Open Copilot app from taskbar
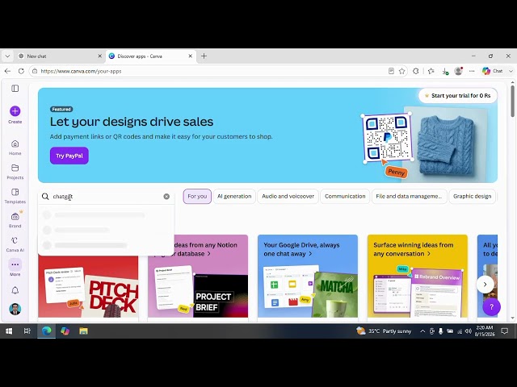This screenshot has width=517, height=387. (x=65, y=331)
